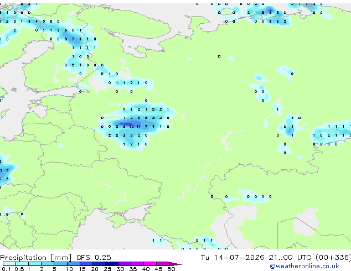The height and width of the screenshot is (271, 351).
Task: Click the "0.25" resolution label
Action: (103, 258)
